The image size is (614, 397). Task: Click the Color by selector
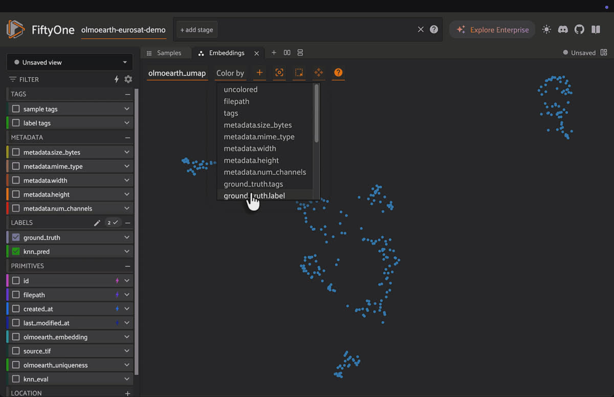point(230,73)
